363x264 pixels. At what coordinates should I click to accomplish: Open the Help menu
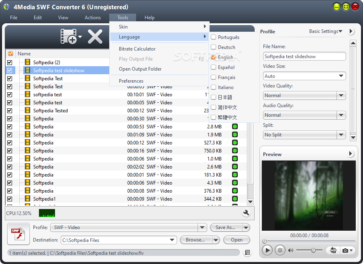pos(149,18)
